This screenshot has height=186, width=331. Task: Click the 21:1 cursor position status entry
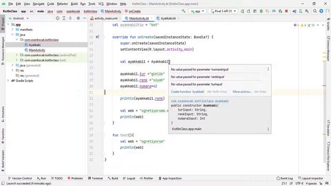(284, 183)
